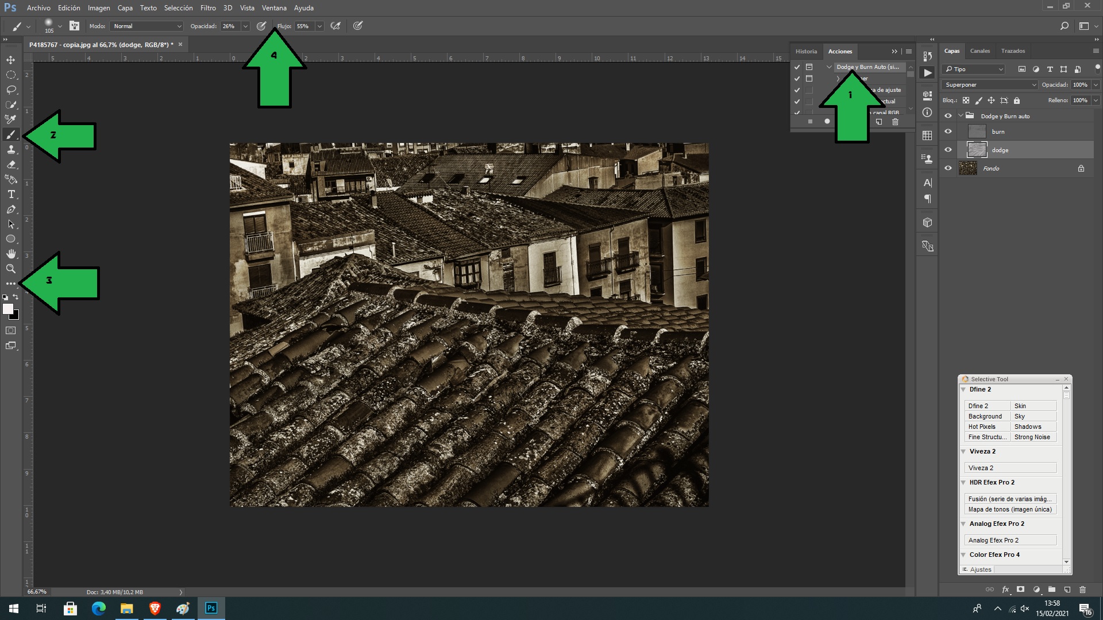Open the foreground color swatch
This screenshot has width=1103, height=620.
8,309
